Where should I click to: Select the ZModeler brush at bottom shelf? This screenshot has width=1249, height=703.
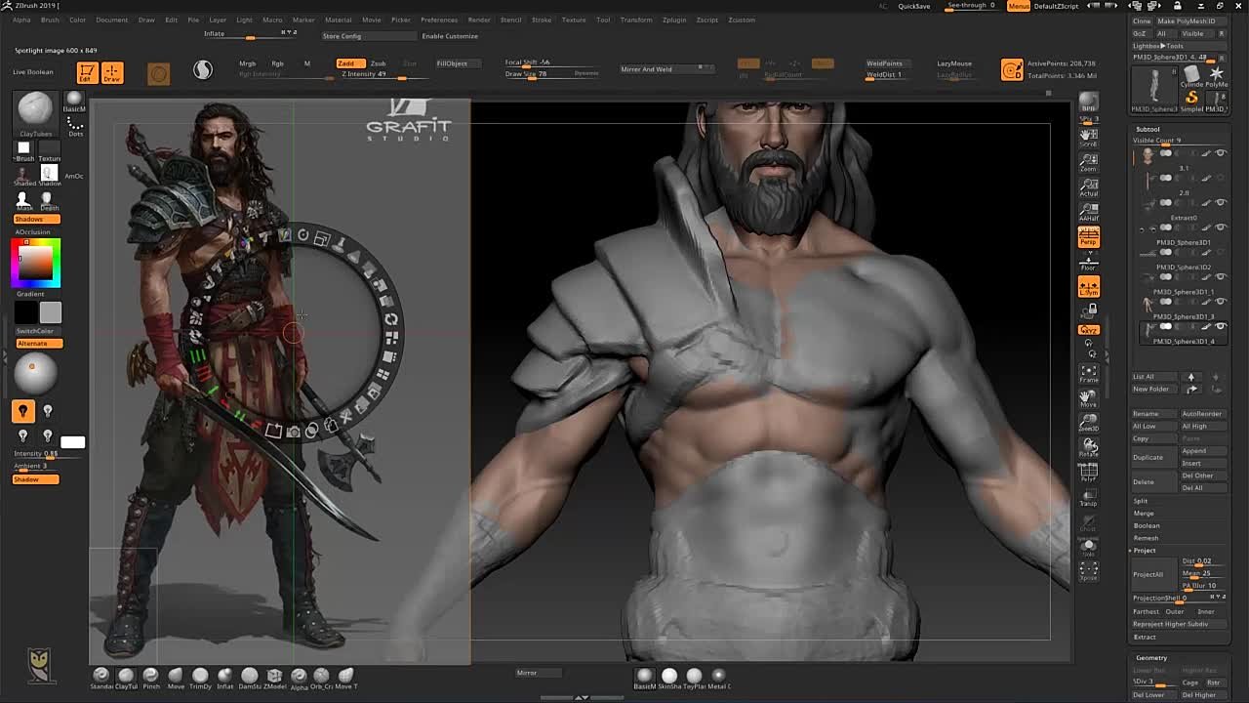[x=274, y=678]
